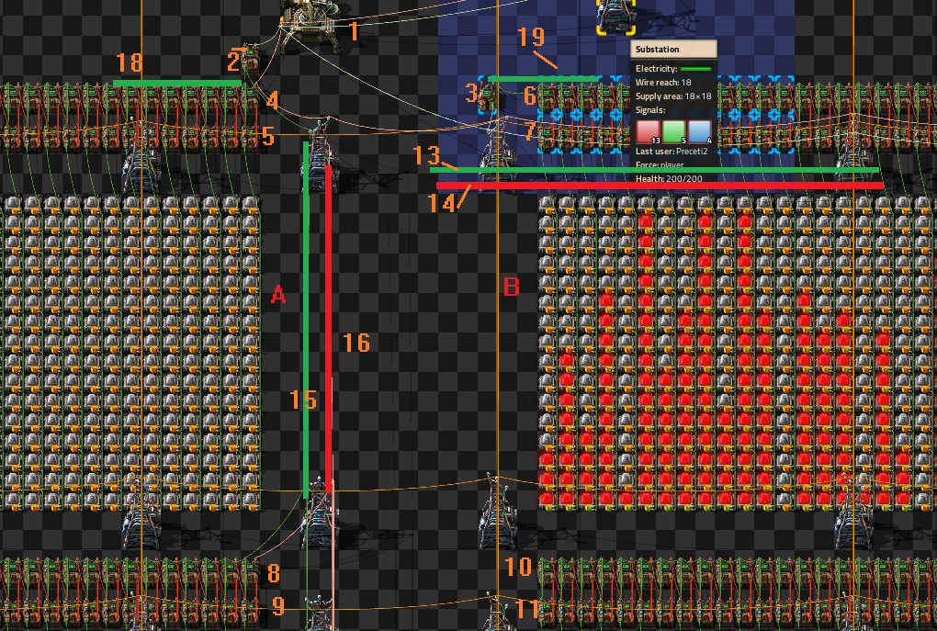This screenshot has width=937, height=631.
Task: Click the Electricity green status bar
Action: point(695,69)
